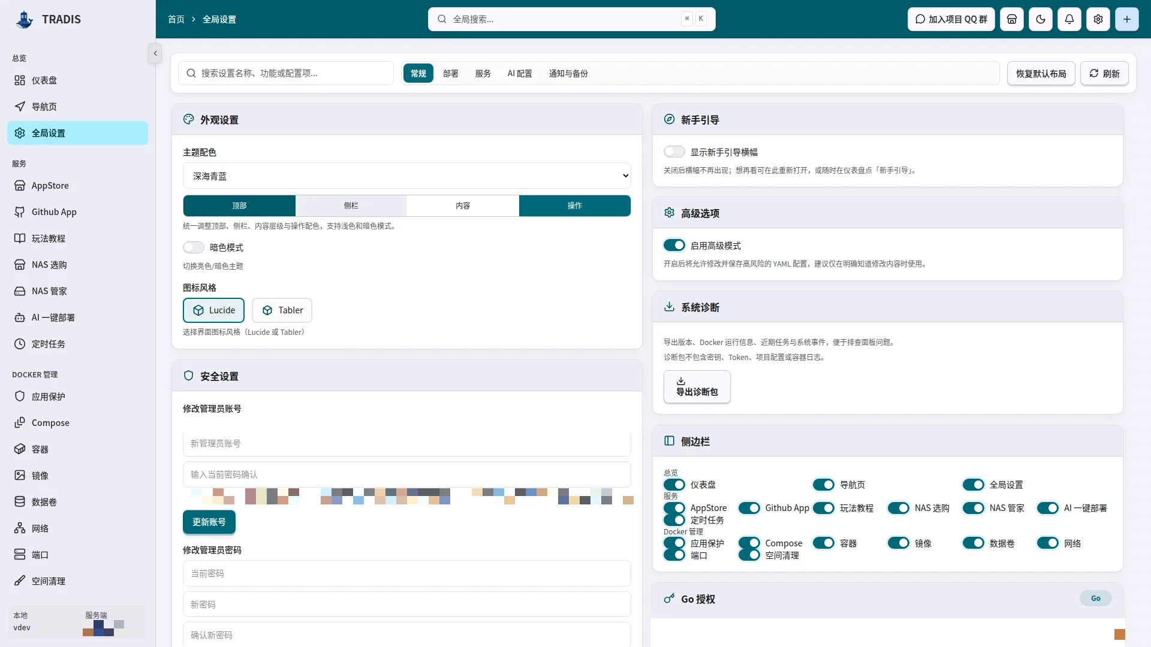
Task: Open 镜像 in the sidebar
Action: pos(77,476)
